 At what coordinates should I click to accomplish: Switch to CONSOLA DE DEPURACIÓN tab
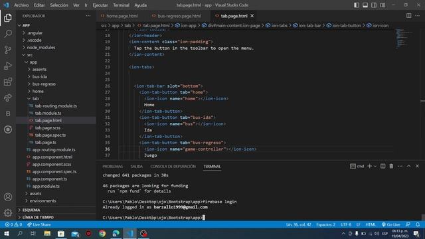[173, 167]
